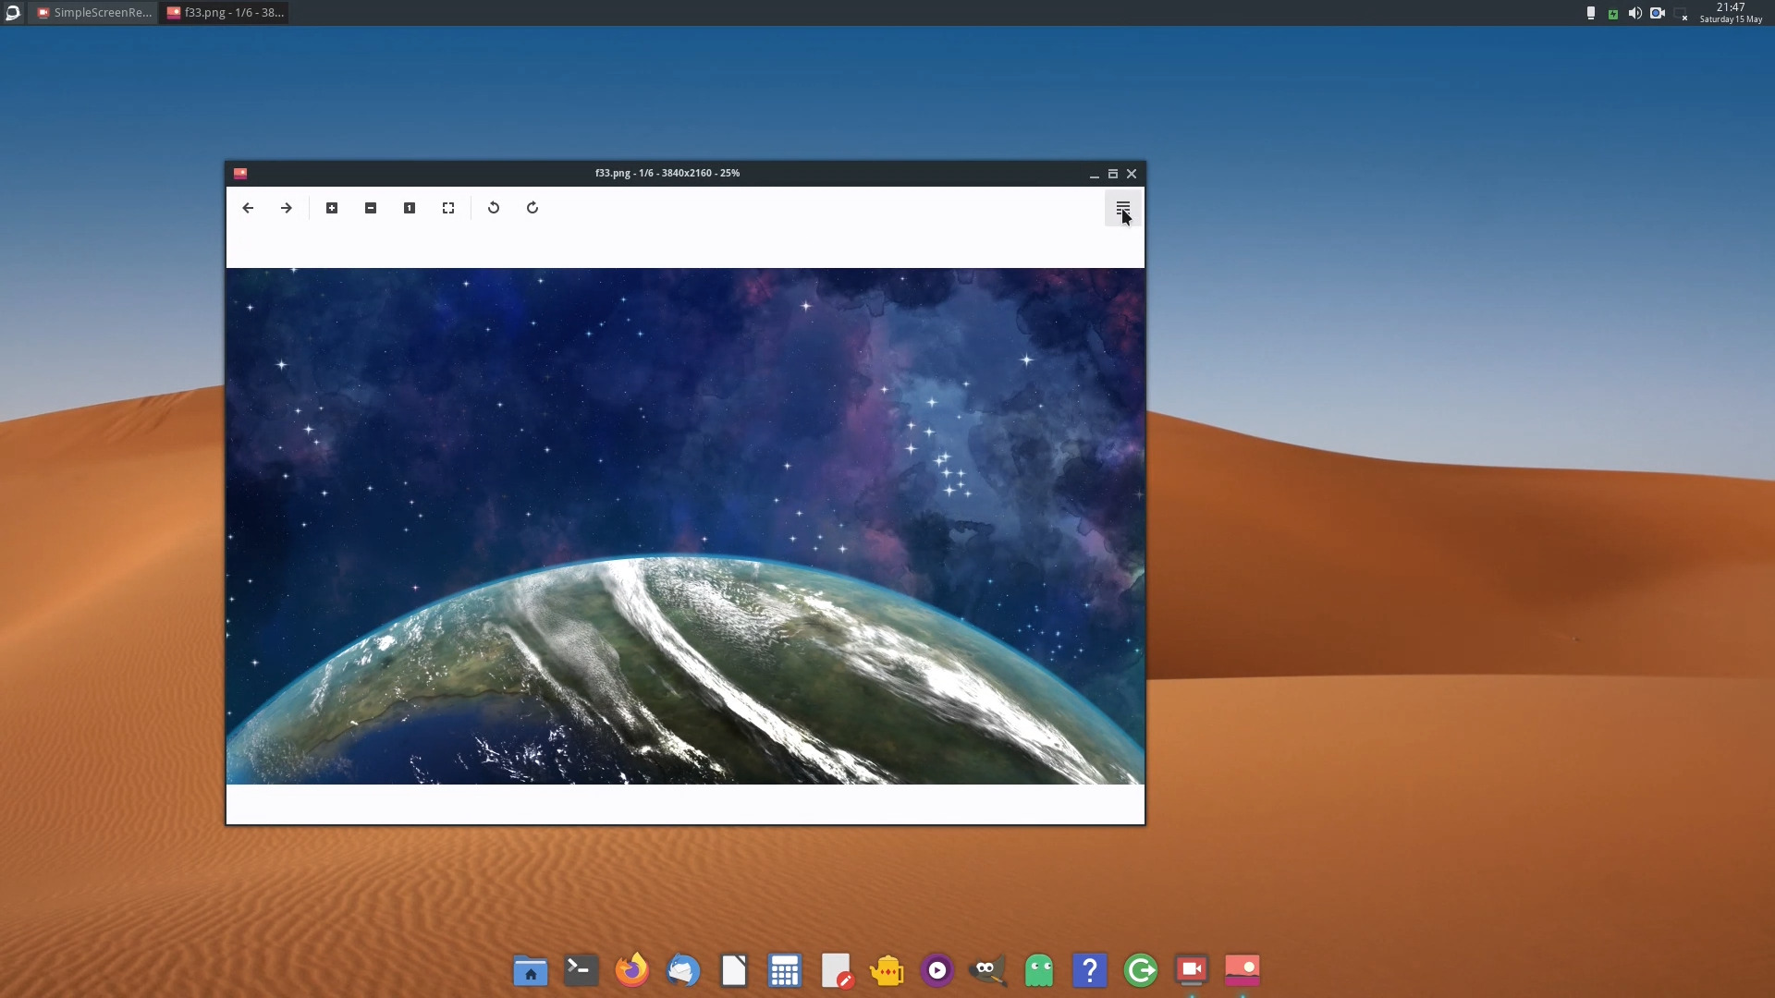Rotate the image counter-clockwise
This screenshot has height=998, width=1775.
494,208
